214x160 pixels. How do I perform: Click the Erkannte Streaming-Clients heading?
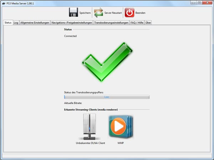pyautogui.click(x=91, y=110)
